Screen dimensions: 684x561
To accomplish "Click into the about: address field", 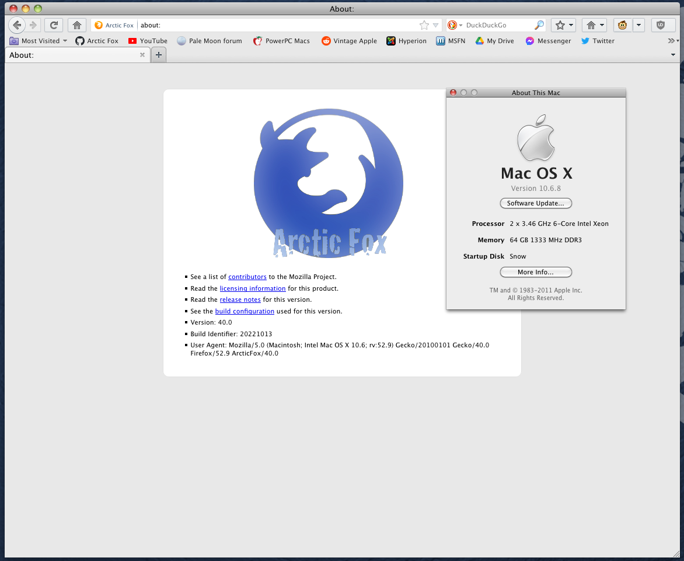I will pyautogui.click(x=277, y=25).
